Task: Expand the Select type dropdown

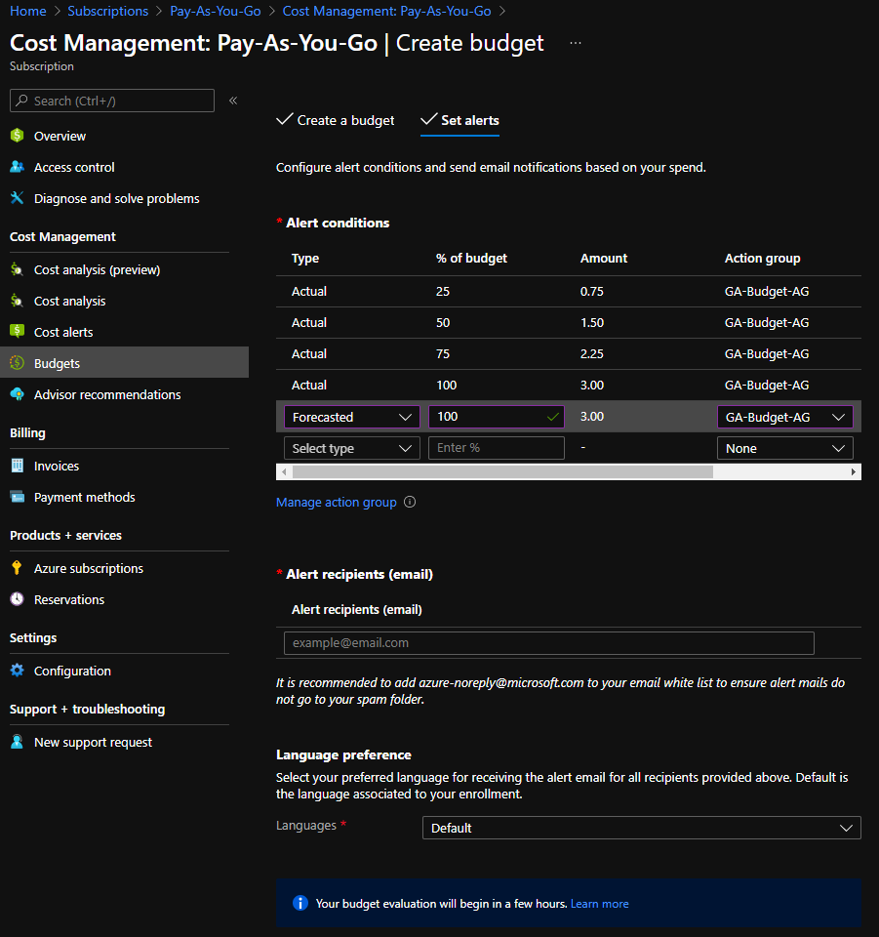Action: click(351, 448)
